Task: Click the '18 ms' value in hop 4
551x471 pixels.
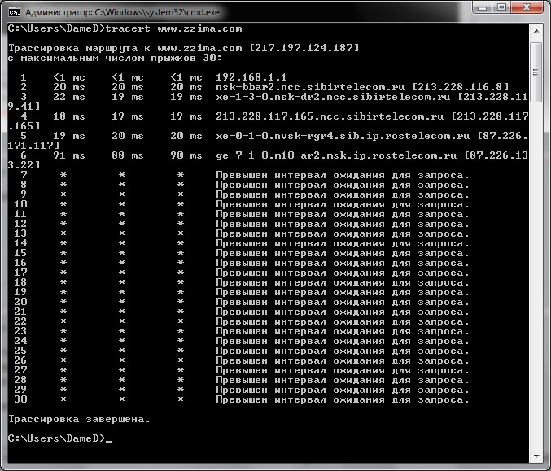Action: pyautogui.click(x=69, y=116)
